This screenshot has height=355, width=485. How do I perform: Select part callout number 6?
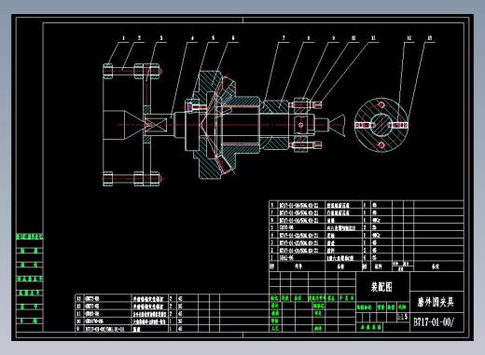click(x=233, y=38)
